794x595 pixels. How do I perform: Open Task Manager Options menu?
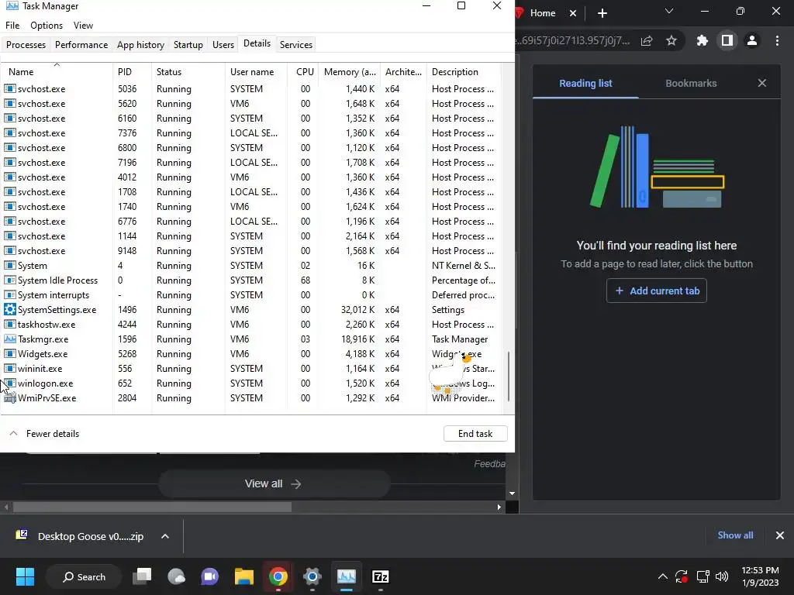click(47, 26)
